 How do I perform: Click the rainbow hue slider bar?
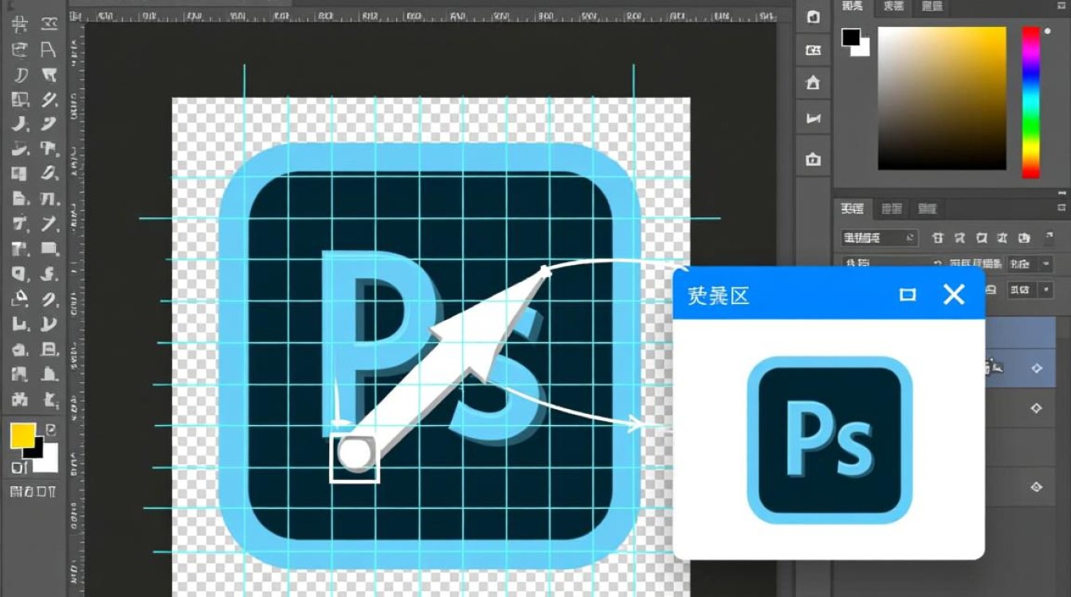coord(1031,102)
